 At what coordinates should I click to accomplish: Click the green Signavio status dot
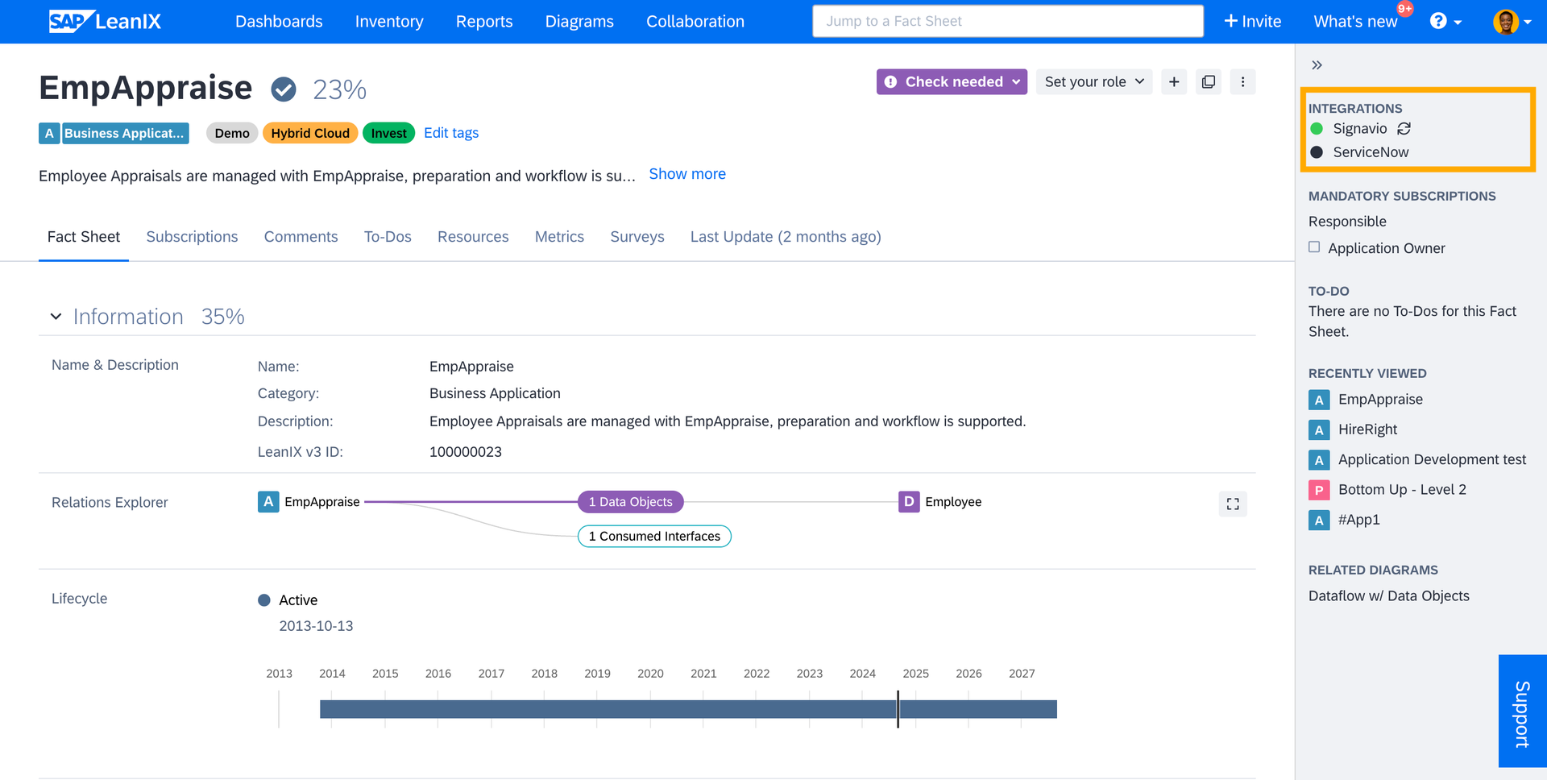[1317, 129]
